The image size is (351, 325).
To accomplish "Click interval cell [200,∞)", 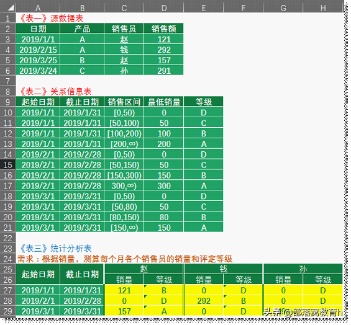I will coord(124,144).
